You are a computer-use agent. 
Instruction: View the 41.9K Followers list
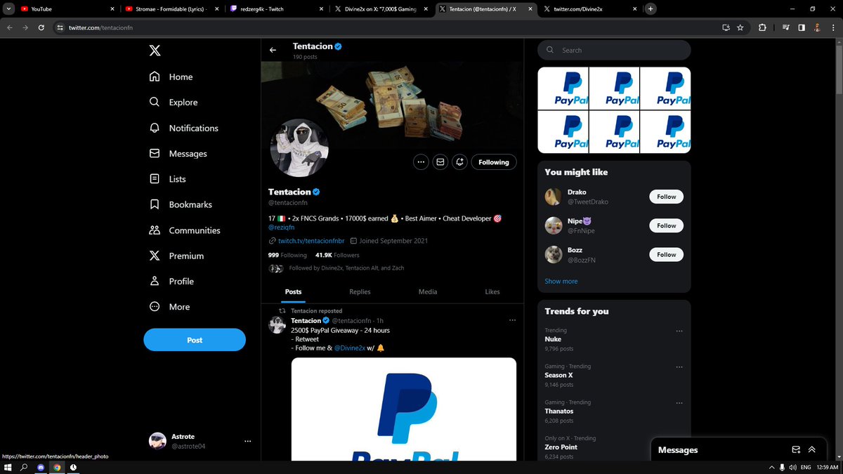click(x=337, y=255)
